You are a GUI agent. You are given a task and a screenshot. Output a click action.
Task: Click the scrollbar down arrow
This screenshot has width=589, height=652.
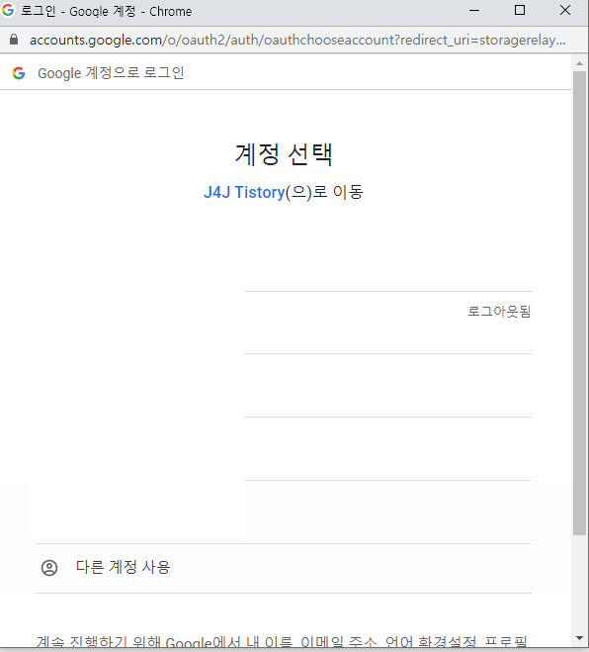579,638
